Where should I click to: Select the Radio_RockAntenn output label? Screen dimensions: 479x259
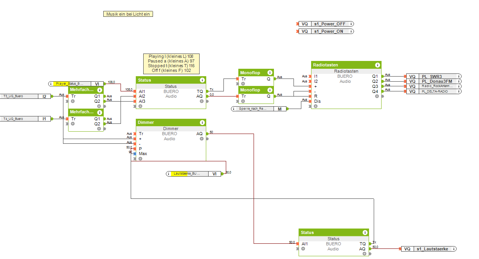(x=437, y=86)
